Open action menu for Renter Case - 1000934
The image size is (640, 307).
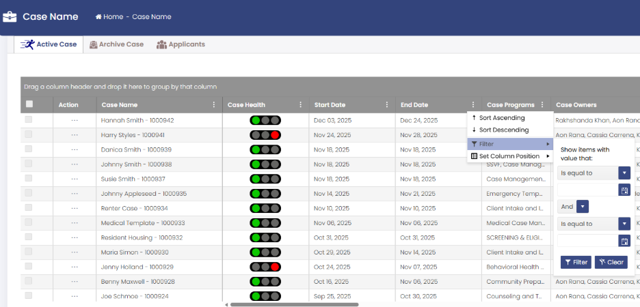point(75,208)
